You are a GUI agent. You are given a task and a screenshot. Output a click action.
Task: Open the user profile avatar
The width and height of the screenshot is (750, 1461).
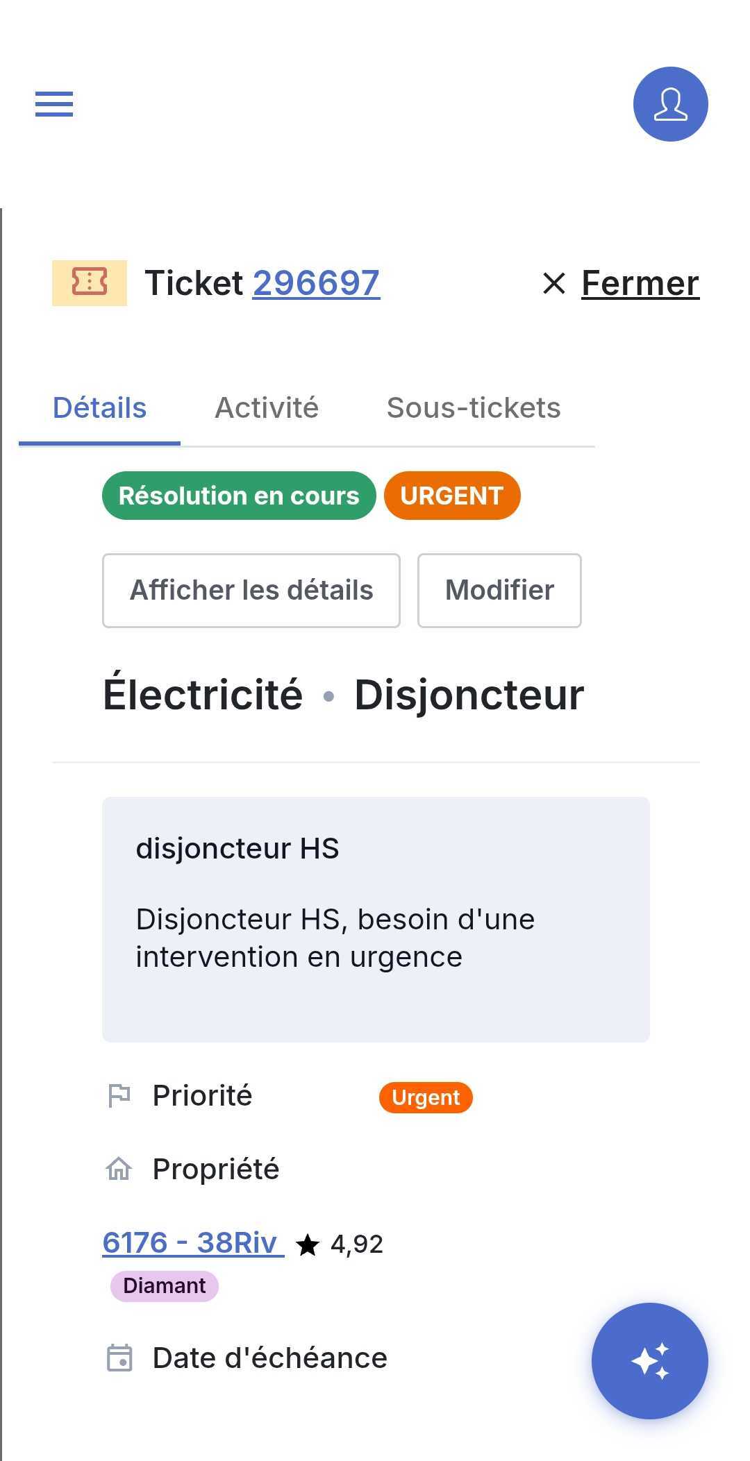[670, 104]
